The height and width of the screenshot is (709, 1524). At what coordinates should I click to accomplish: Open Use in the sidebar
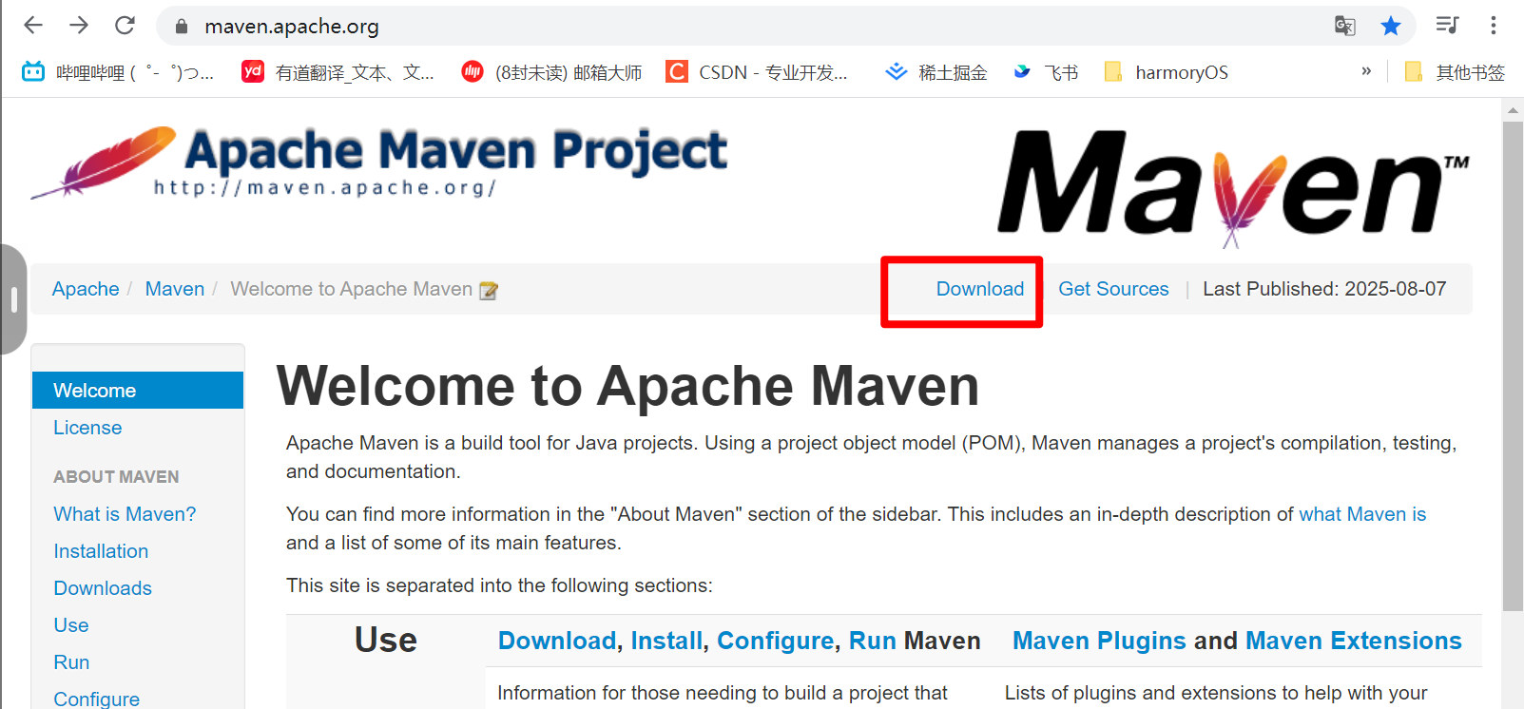tap(71, 625)
